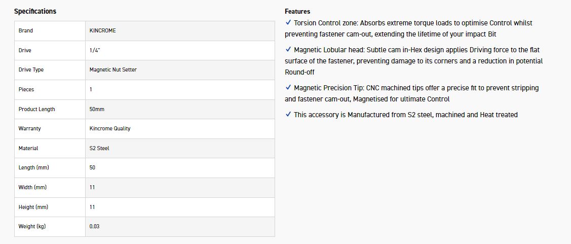Image resolution: width=571 pixels, height=244 pixels.
Task: Click the checkmark beside Magnetic Precision Tip
Action: click(288, 88)
